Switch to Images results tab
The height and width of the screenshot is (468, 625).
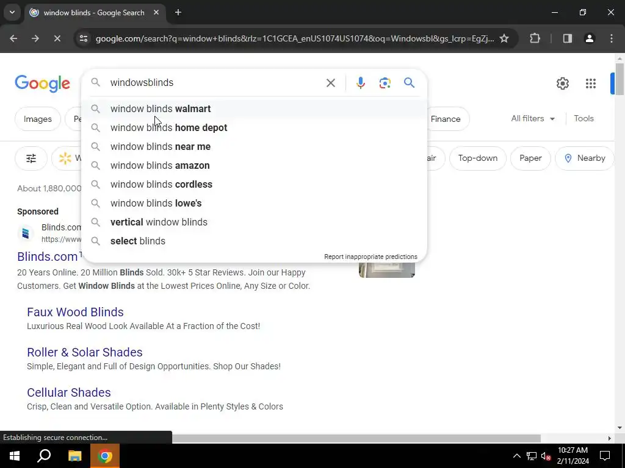point(37,119)
